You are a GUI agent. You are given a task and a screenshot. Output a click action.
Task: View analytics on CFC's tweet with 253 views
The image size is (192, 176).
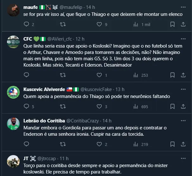coord(136,75)
